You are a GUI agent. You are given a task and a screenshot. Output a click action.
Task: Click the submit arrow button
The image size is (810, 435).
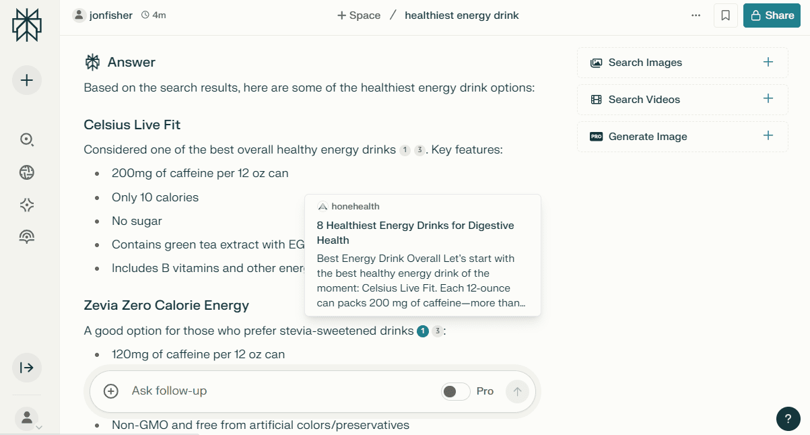(517, 391)
